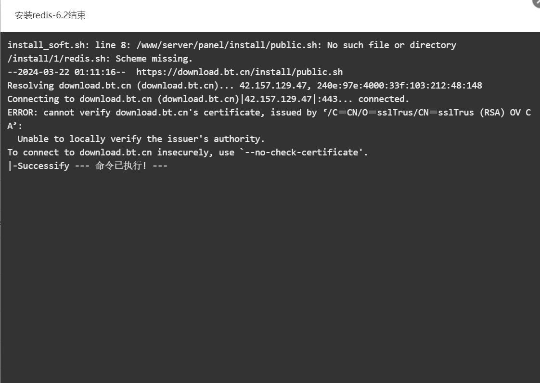The height and width of the screenshot is (383, 540).
Task: Click the Unable to locally verify line
Action: [141, 139]
